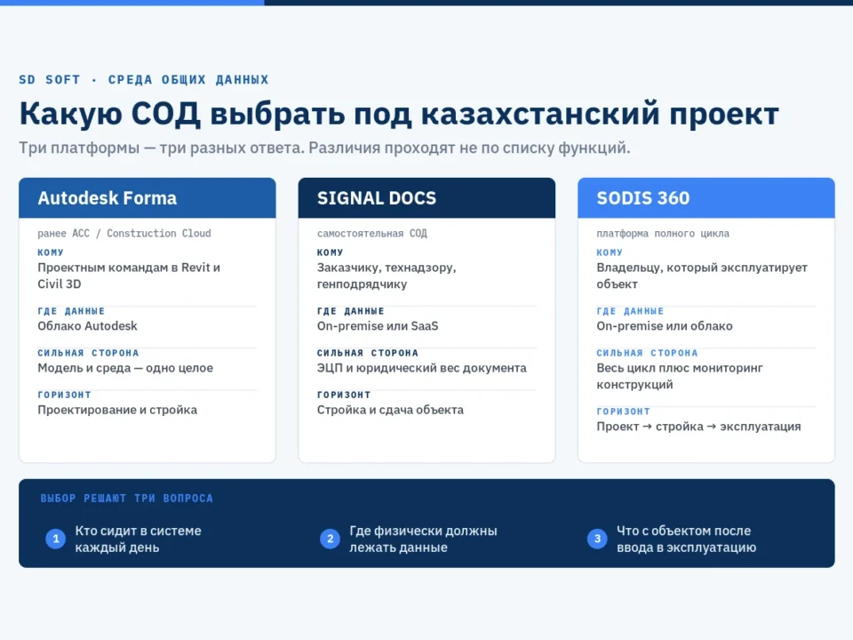Click 'самостоятельная СОД' text

coord(372,234)
